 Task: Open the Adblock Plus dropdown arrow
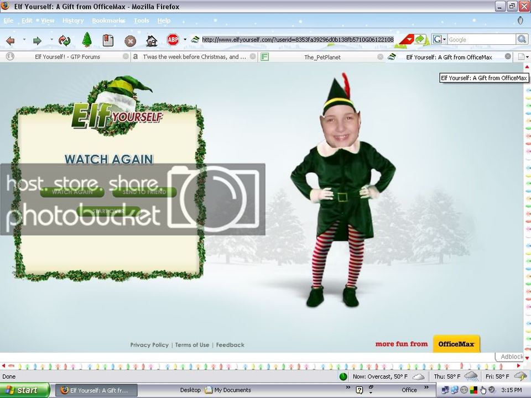click(x=185, y=40)
